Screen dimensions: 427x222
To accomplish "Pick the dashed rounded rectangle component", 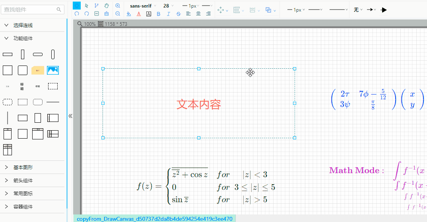I will click(x=7, y=102).
